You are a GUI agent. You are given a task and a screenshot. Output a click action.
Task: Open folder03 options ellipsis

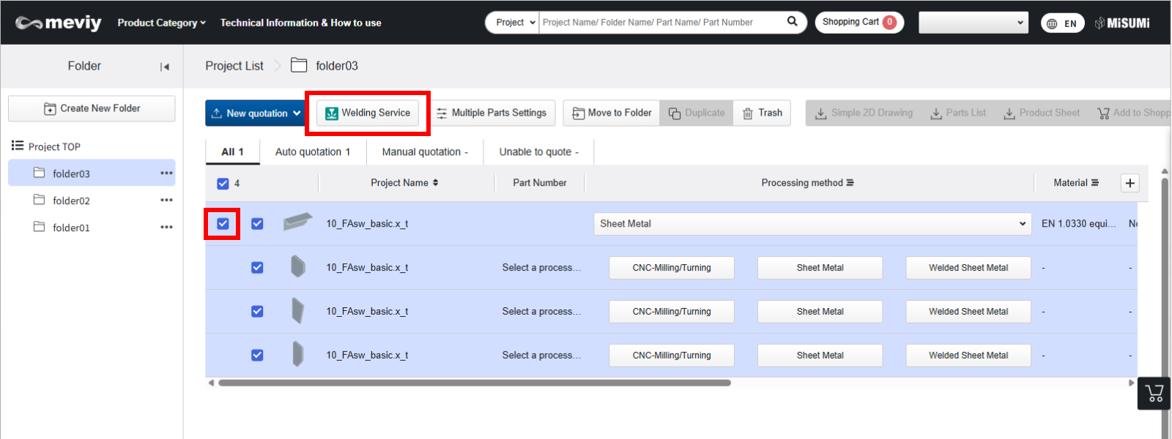(x=167, y=173)
